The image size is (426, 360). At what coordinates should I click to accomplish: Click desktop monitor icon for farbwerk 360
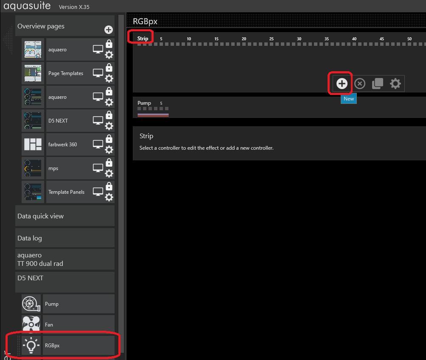98,144
